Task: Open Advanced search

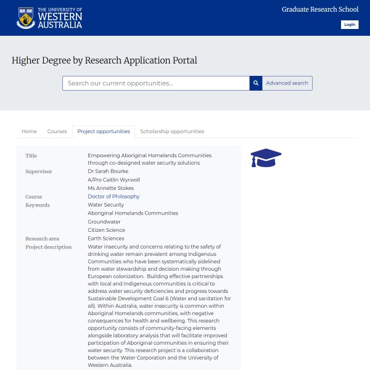Action: (x=287, y=83)
